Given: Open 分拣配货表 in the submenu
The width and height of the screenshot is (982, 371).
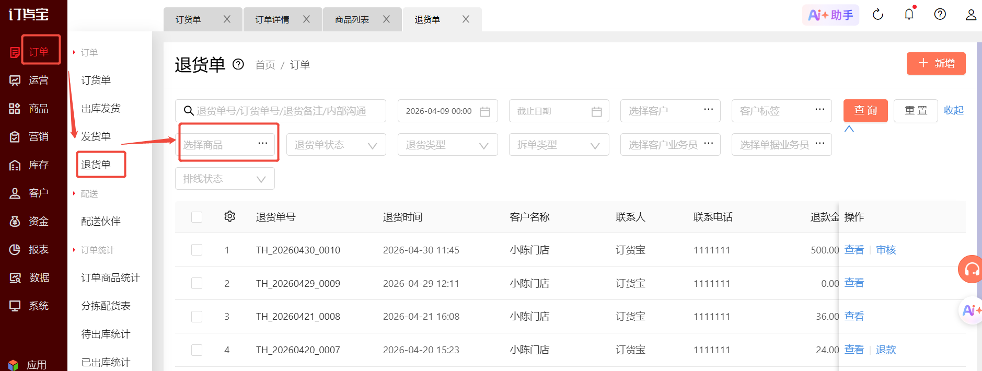Looking at the screenshot, I should [106, 306].
